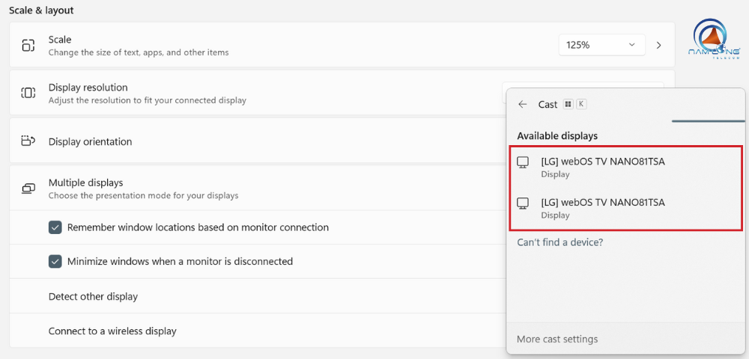The width and height of the screenshot is (749, 359).
Task: Click the Scale icon
Action: click(28, 46)
